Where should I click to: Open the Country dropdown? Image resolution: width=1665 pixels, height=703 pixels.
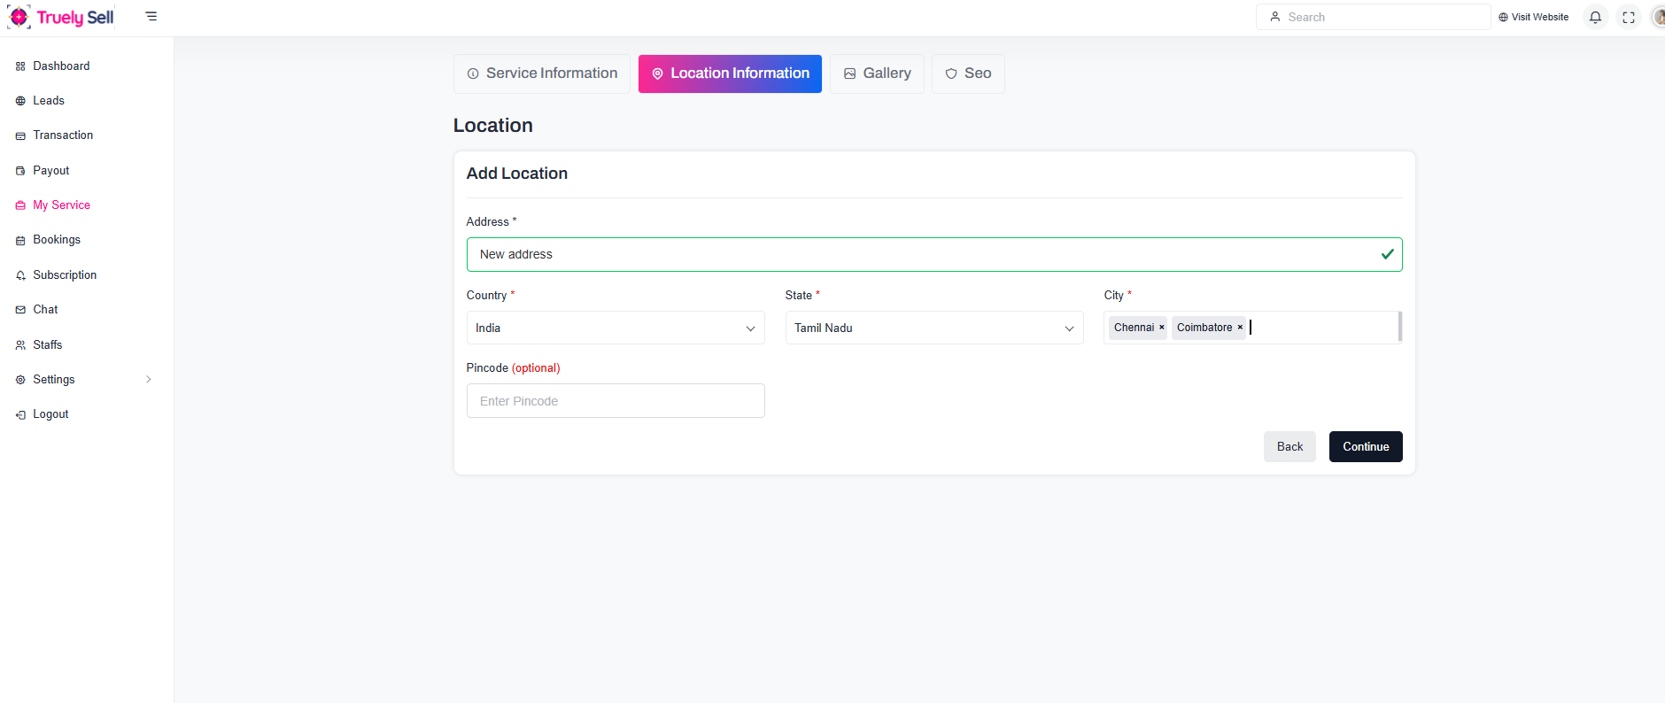[x=615, y=328]
